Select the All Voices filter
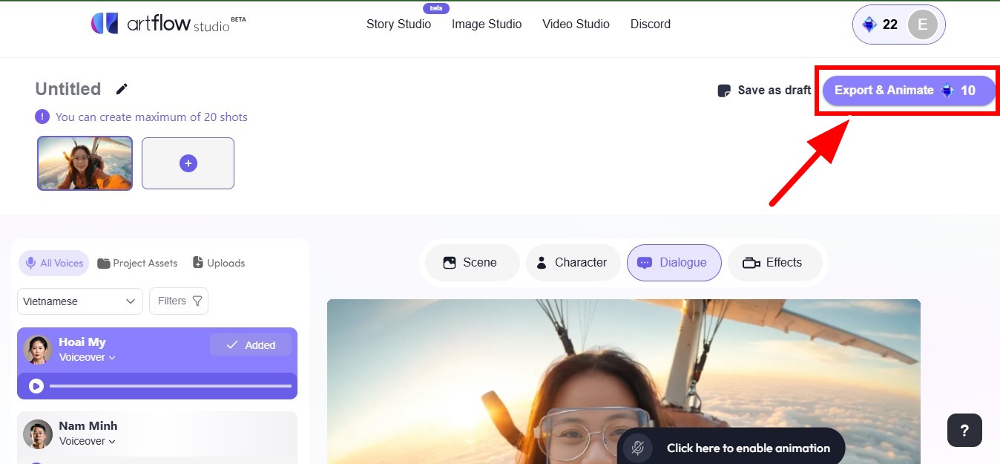 tap(53, 263)
